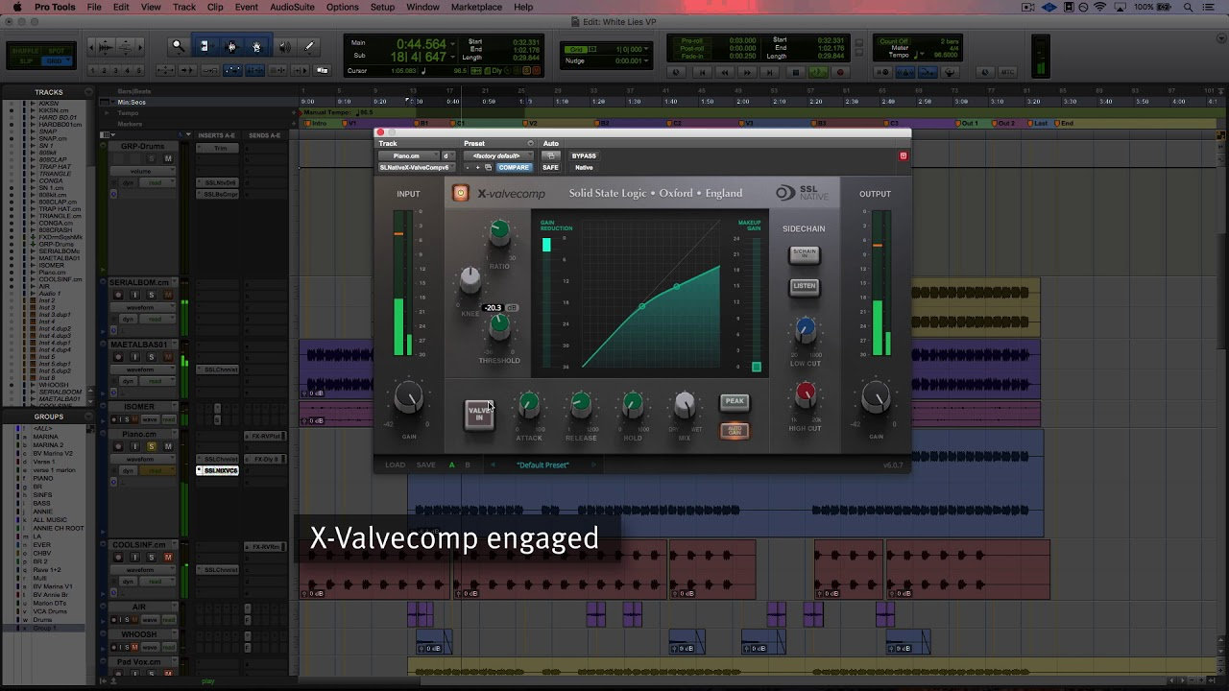Click the COMPARE button
This screenshot has width=1229, height=691.
(515, 167)
